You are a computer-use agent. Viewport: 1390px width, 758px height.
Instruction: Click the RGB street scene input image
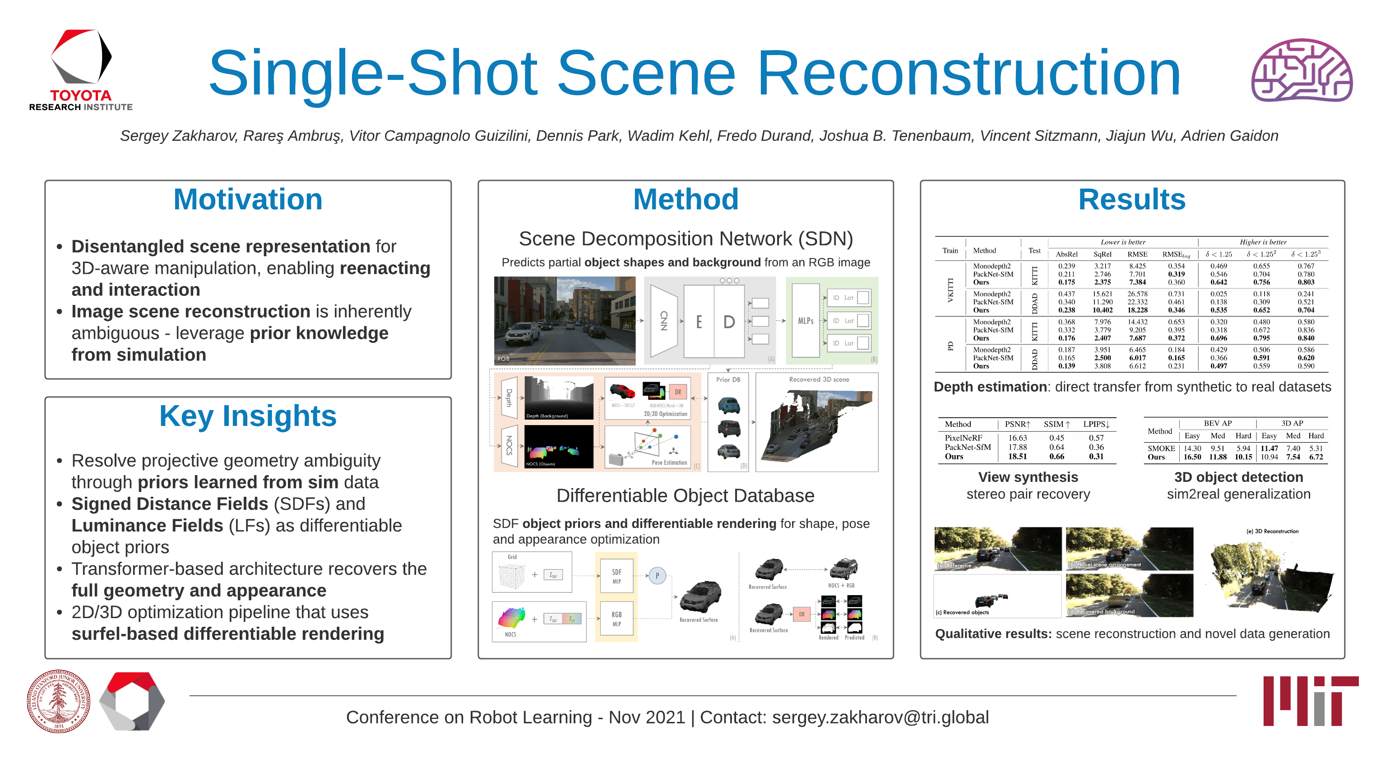(x=565, y=321)
